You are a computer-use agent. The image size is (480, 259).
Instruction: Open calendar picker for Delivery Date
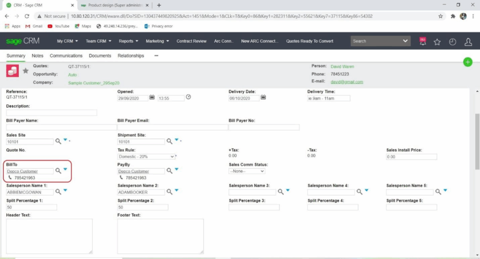(x=263, y=97)
